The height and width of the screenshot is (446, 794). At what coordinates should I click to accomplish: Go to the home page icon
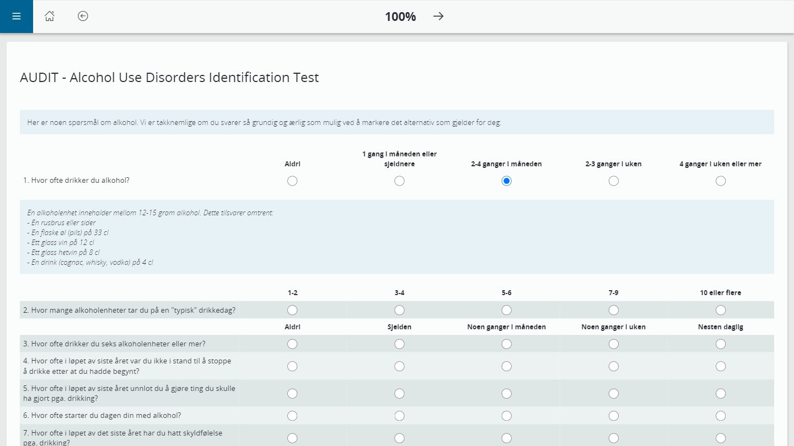tap(50, 17)
